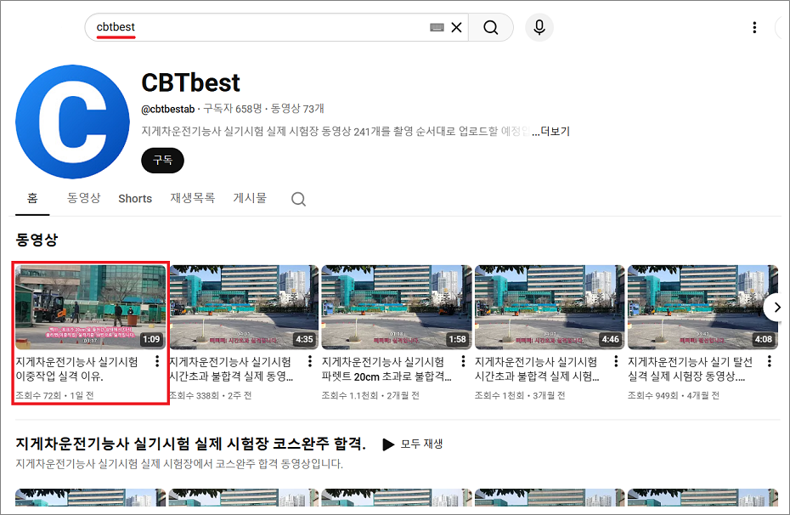Screen dimensions: 790x515
Task: Open options menu for 파렛트 20cm 초과 video
Action: [x=463, y=361]
